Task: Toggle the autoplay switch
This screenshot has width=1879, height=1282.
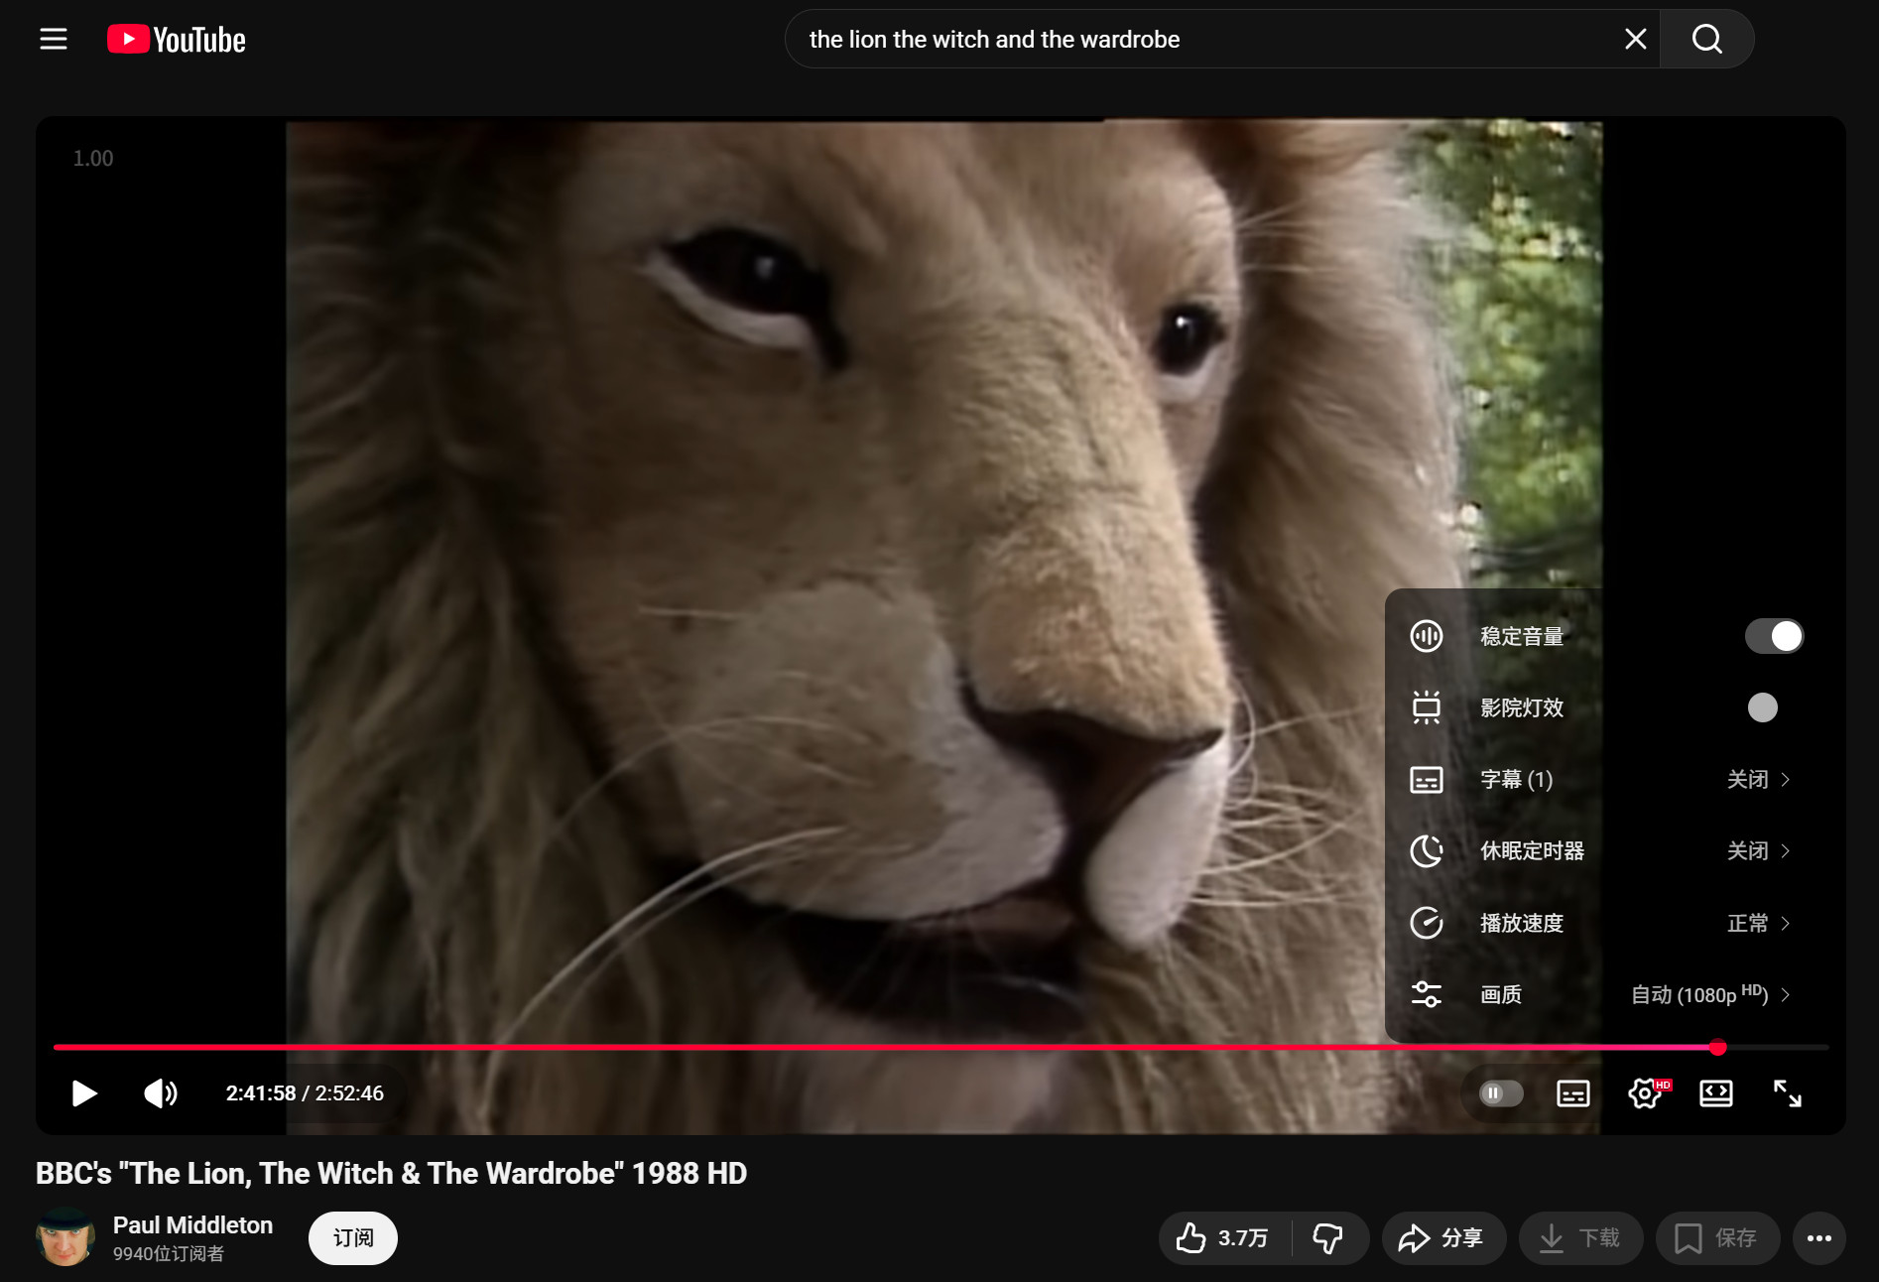Action: coord(1500,1093)
